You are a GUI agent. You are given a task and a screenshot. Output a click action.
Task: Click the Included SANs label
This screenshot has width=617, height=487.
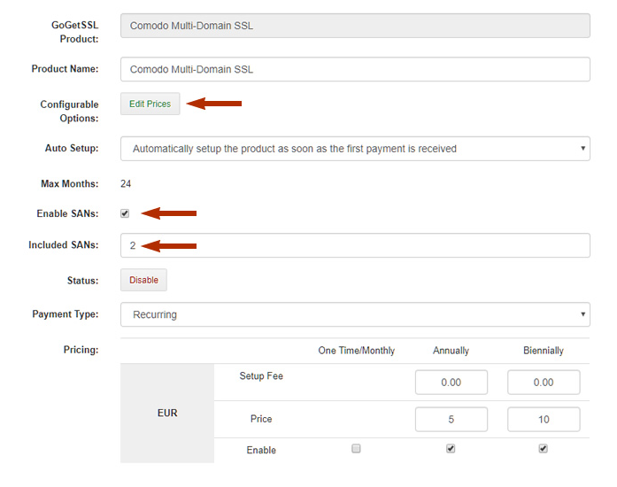point(64,245)
